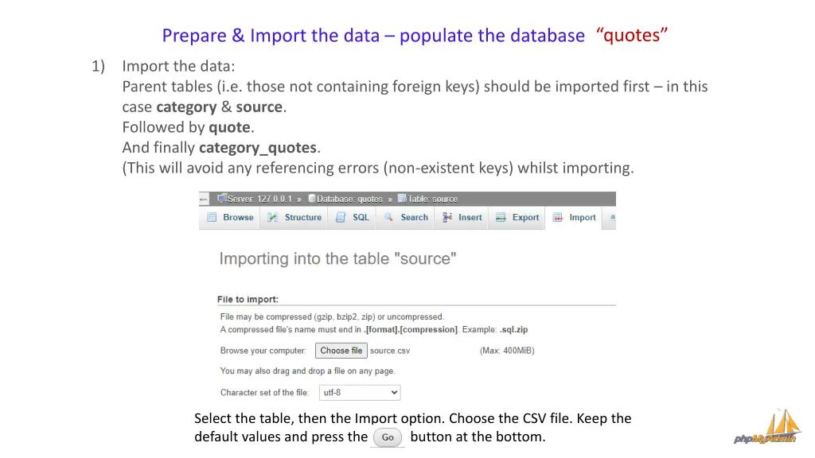Click the Search magnifier icon

pos(388,217)
